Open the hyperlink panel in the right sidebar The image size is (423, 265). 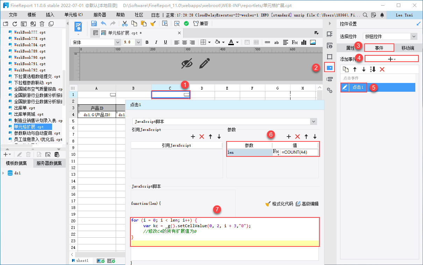point(329,90)
